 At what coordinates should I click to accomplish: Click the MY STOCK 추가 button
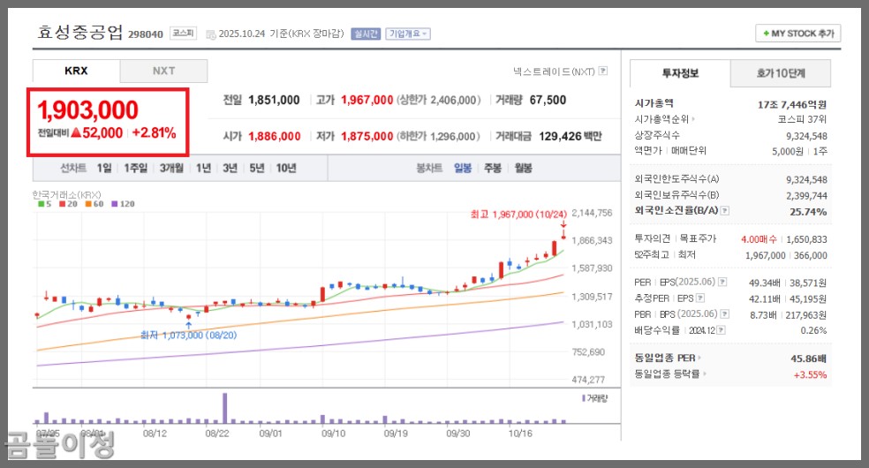click(798, 34)
